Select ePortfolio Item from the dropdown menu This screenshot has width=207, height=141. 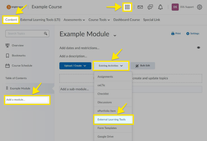pyautogui.click(x=113, y=111)
